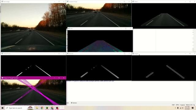Open system menu icon of Hough Function window
This screenshot has height=110, width=196.
[2, 78]
